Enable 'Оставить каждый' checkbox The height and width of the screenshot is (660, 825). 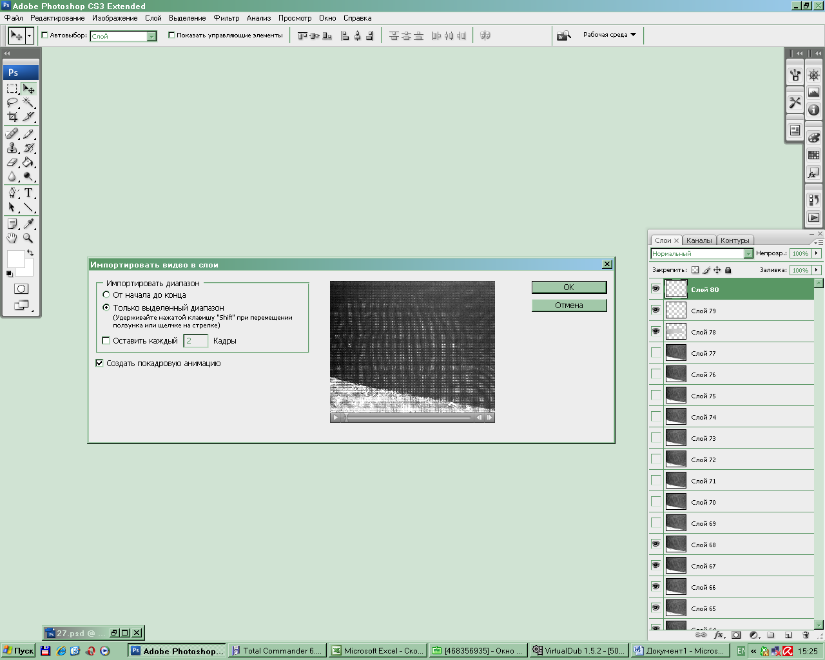point(106,340)
